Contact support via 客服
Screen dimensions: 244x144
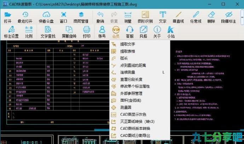(130, 32)
